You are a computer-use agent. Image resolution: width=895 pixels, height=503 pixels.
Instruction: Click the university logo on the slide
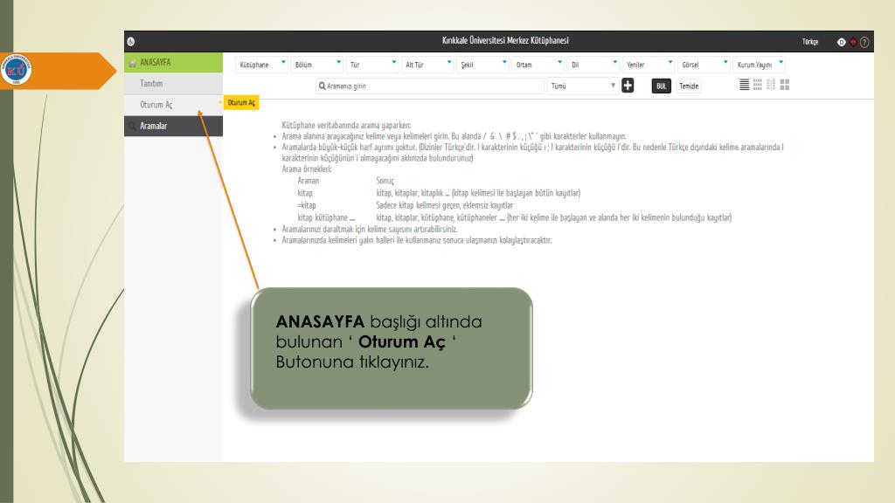click(x=16, y=70)
